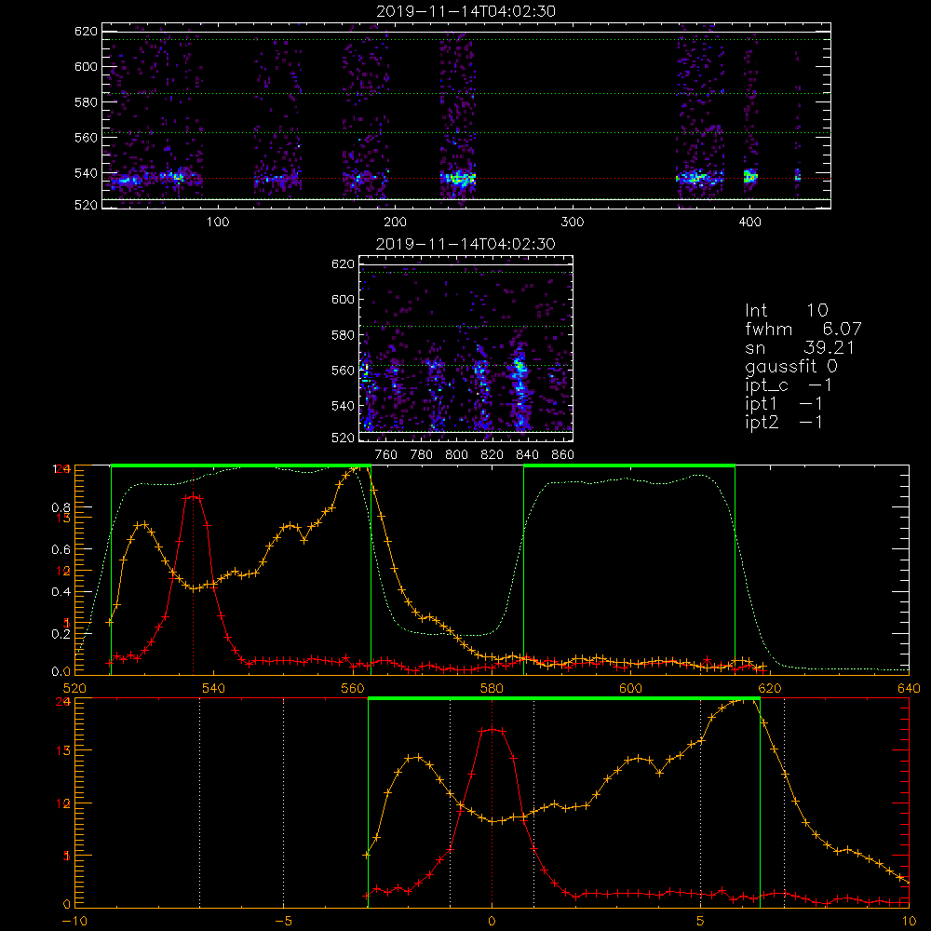Click the 820 x-axis label of the middle image
Image resolution: width=931 pixels, height=931 pixels.
tap(492, 455)
